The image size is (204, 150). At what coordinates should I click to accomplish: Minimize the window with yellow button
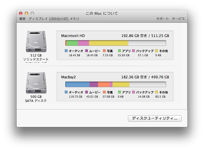coord(27,13)
